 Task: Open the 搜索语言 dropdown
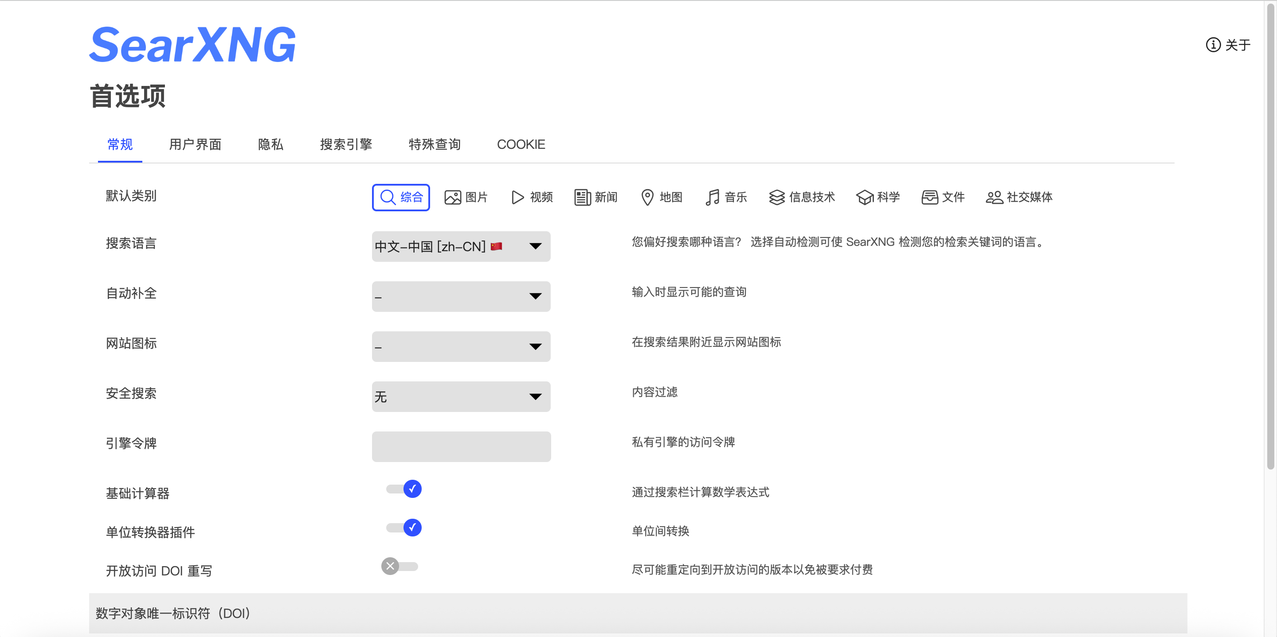tap(461, 246)
